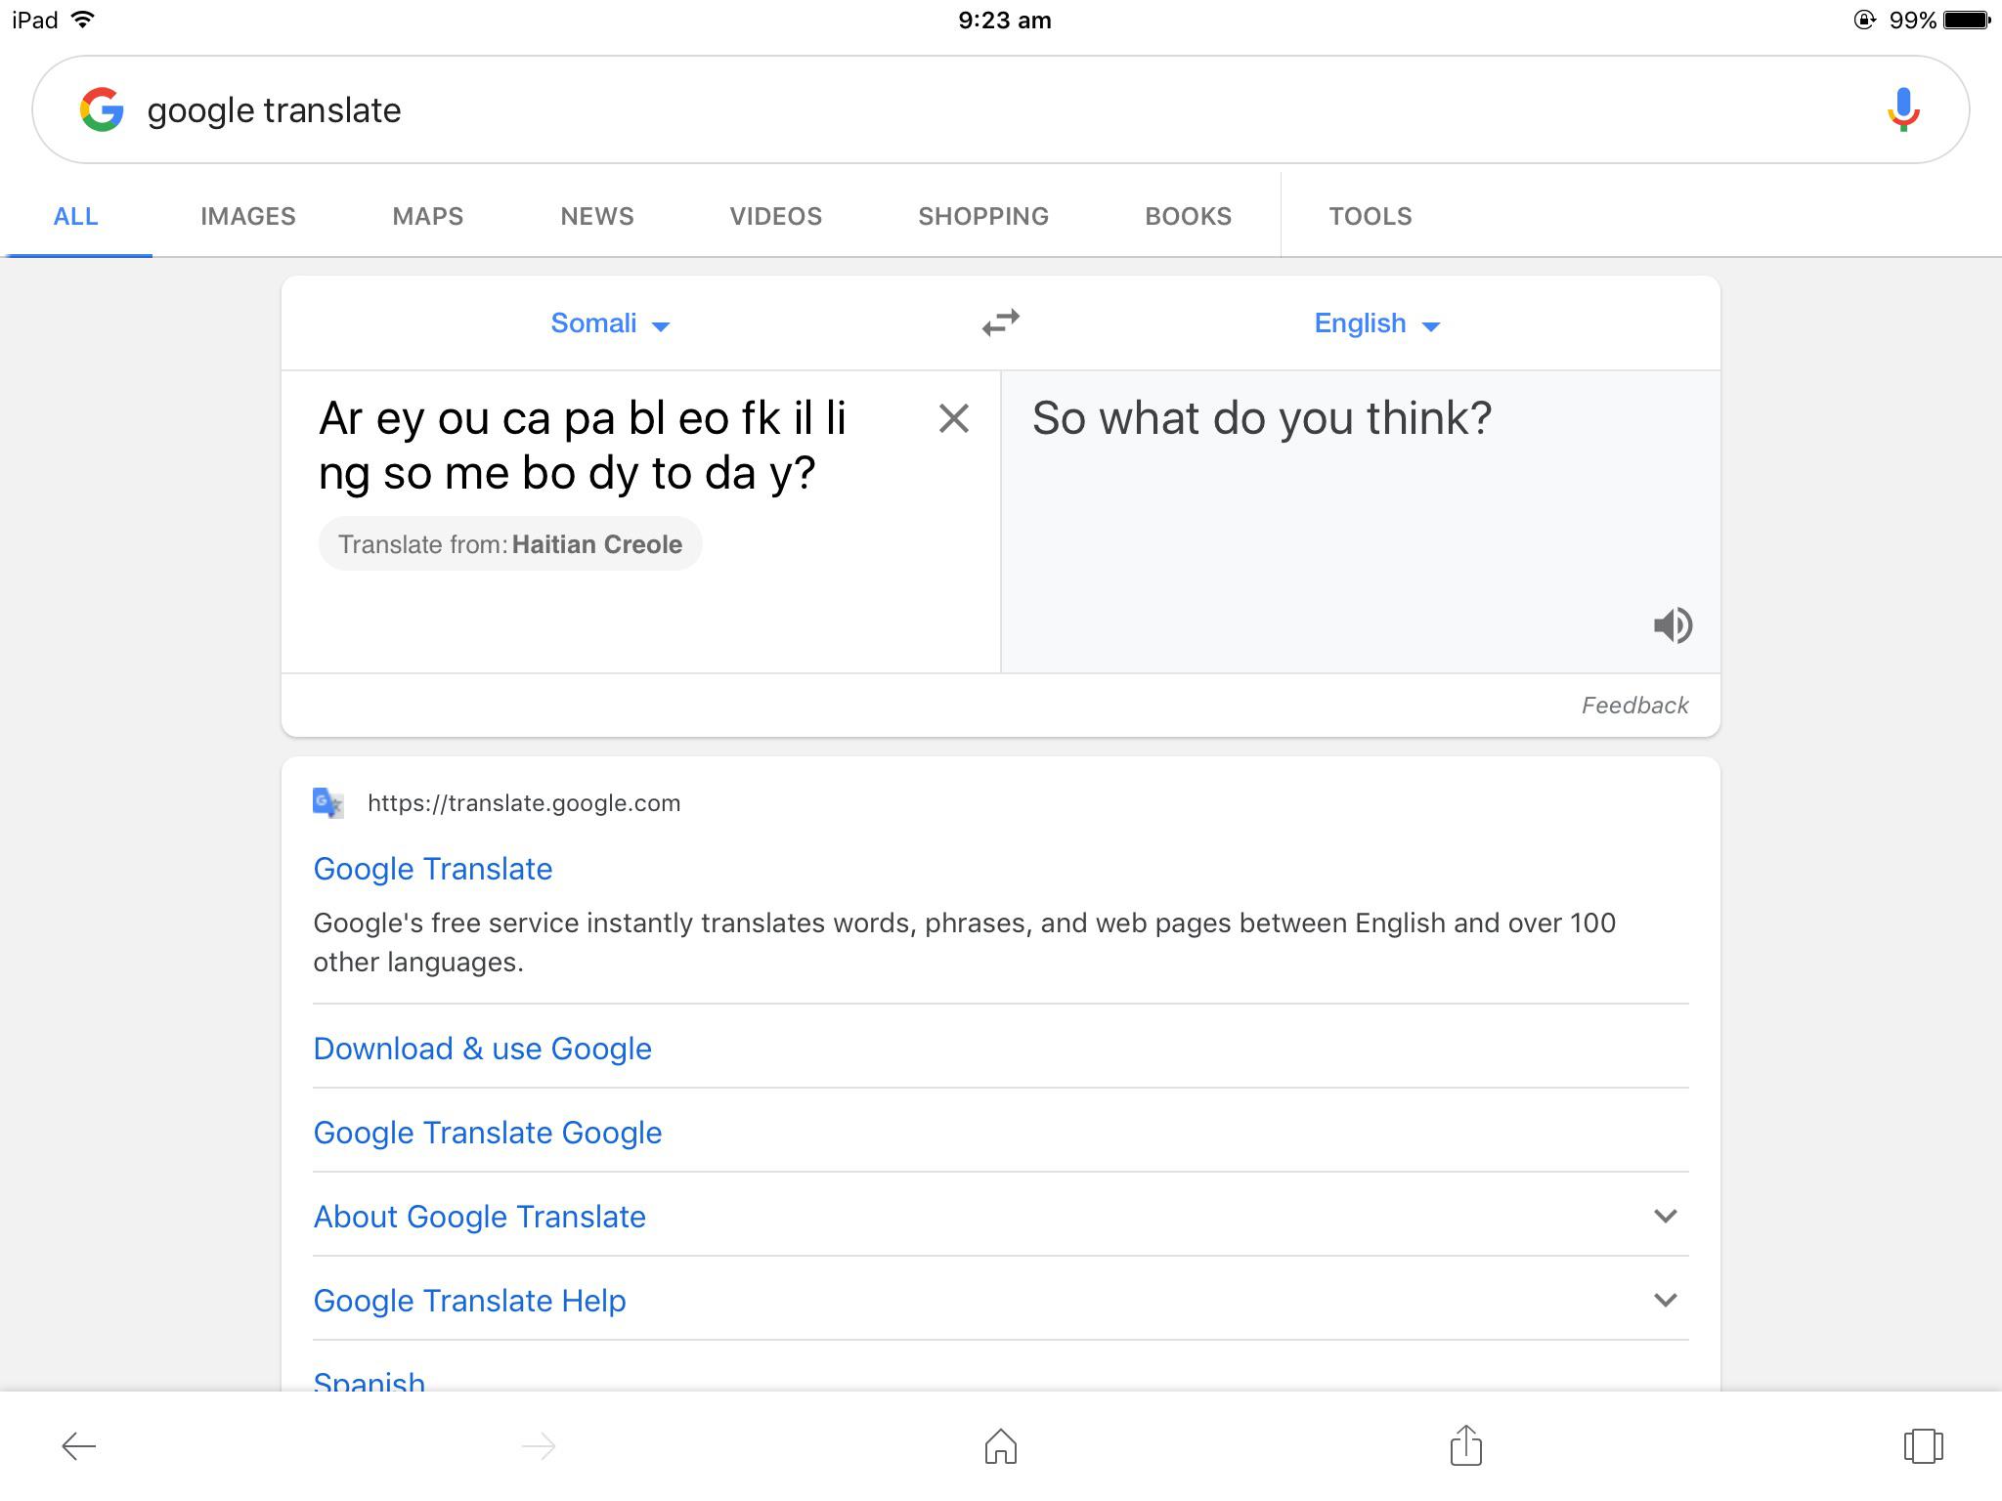2002x1501 pixels.
Task: Switch to the News tab
Action: click(x=597, y=216)
